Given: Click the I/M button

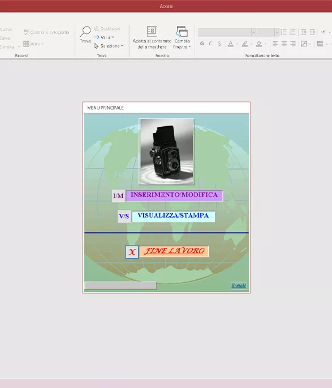Looking at the screenshot, I should pos(119,196).
